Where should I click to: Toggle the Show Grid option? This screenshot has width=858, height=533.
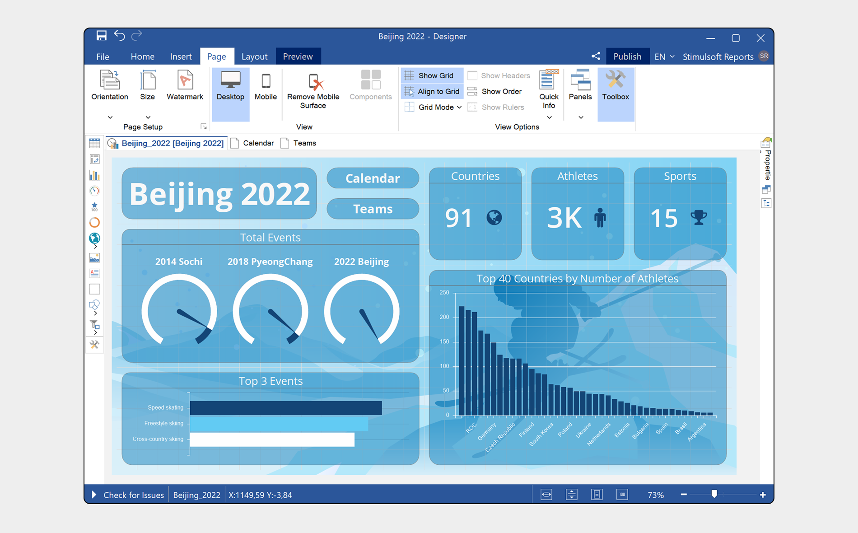pos(432,75)
